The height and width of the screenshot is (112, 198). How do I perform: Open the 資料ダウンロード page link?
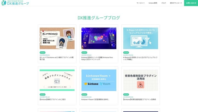click(x=176, y=3)
